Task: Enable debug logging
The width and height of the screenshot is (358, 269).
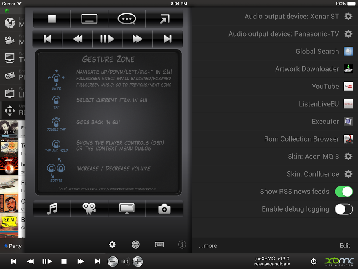Action: point(343,209)
